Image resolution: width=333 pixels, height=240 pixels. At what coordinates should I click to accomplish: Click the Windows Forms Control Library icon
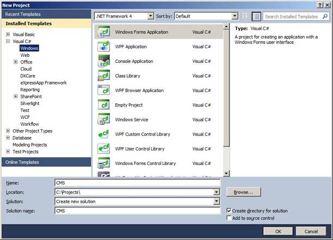[104, 163]
